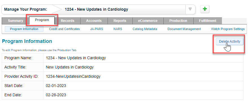Click the Delete Activity button
The image size is (248, 103).
click(229, 42)
